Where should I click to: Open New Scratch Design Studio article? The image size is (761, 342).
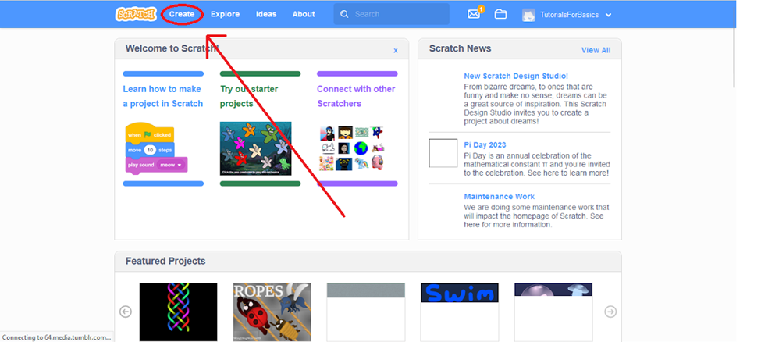point(516,76)
